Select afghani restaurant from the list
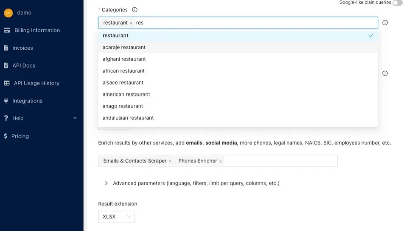This screenshot has width=418, height=231. pyautogui.click(x=124, y=59)
